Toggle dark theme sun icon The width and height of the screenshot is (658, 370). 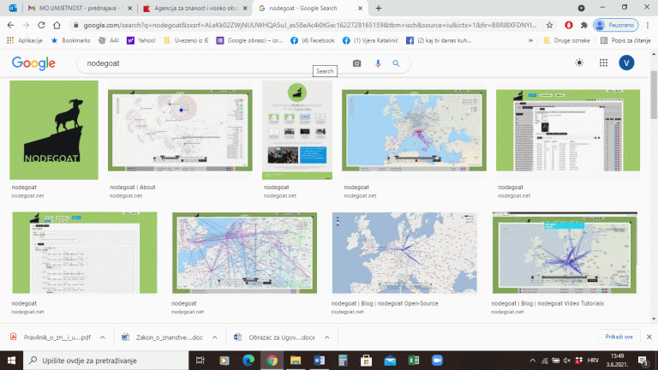tap(579, 63)
